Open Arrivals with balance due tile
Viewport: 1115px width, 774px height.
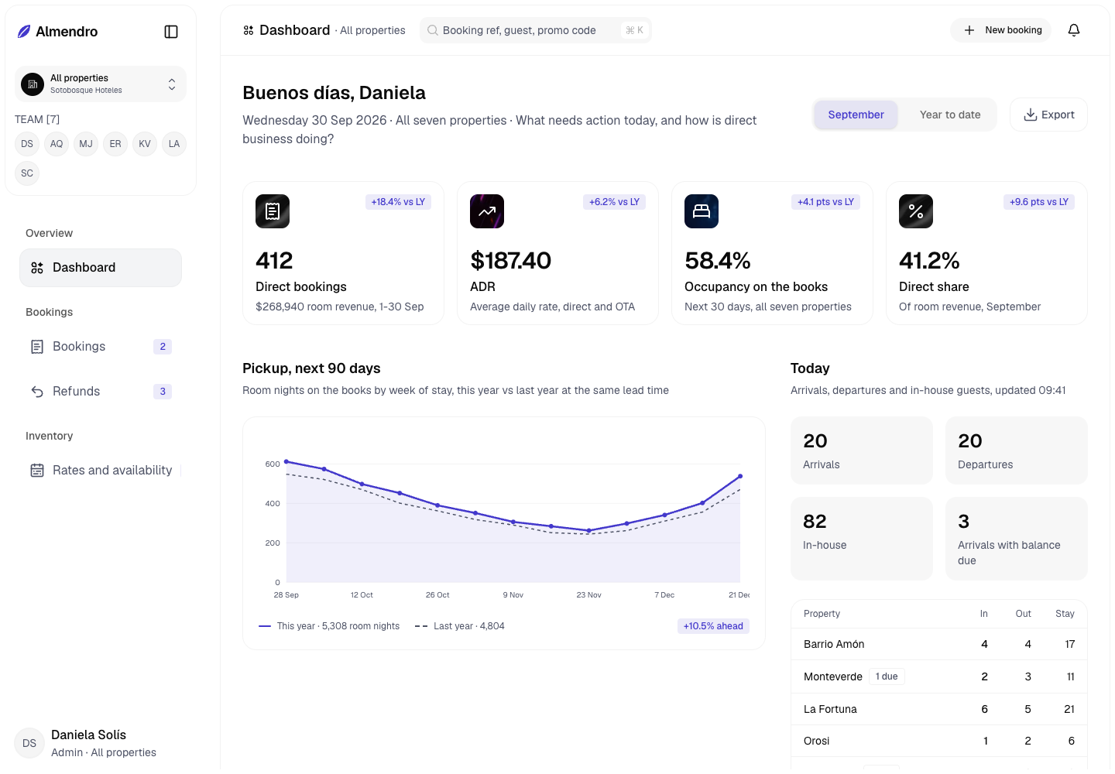(1017, 539)
